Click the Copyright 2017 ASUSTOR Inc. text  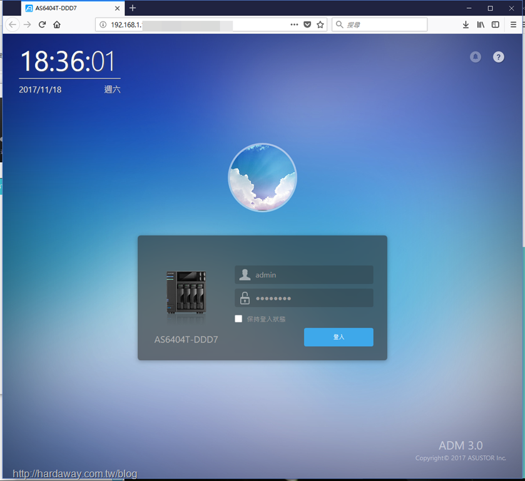[x=461, y=458]
